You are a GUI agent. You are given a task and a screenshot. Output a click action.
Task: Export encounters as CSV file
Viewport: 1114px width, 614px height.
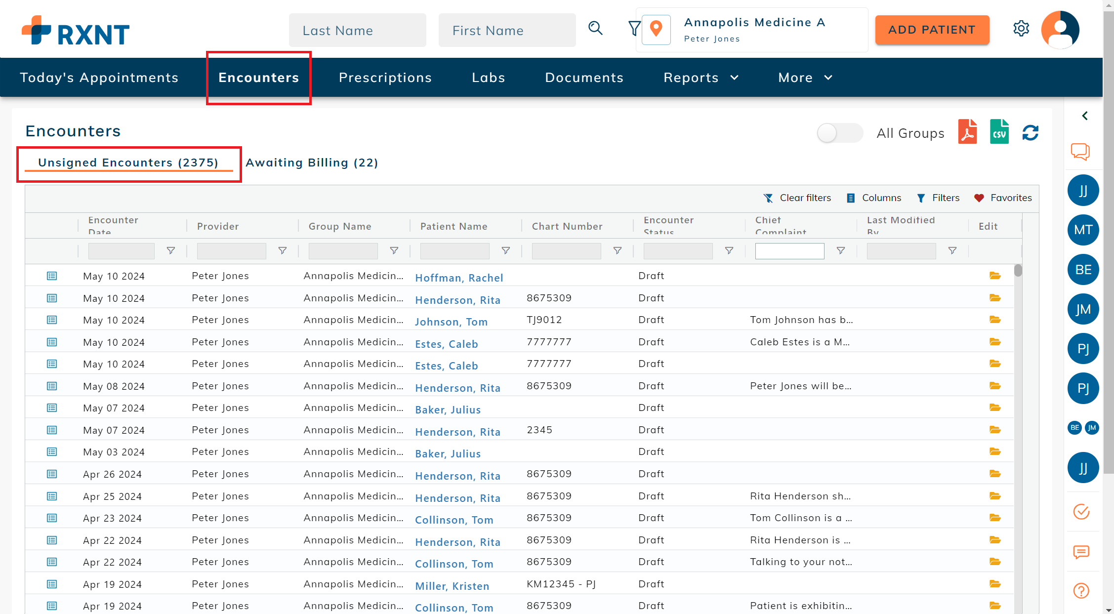click(x=999, y=132)
